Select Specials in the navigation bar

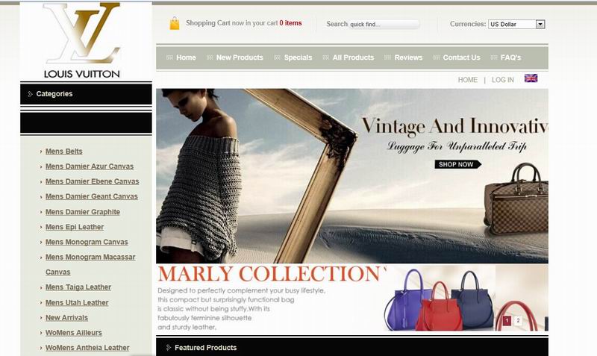point(298,57)
